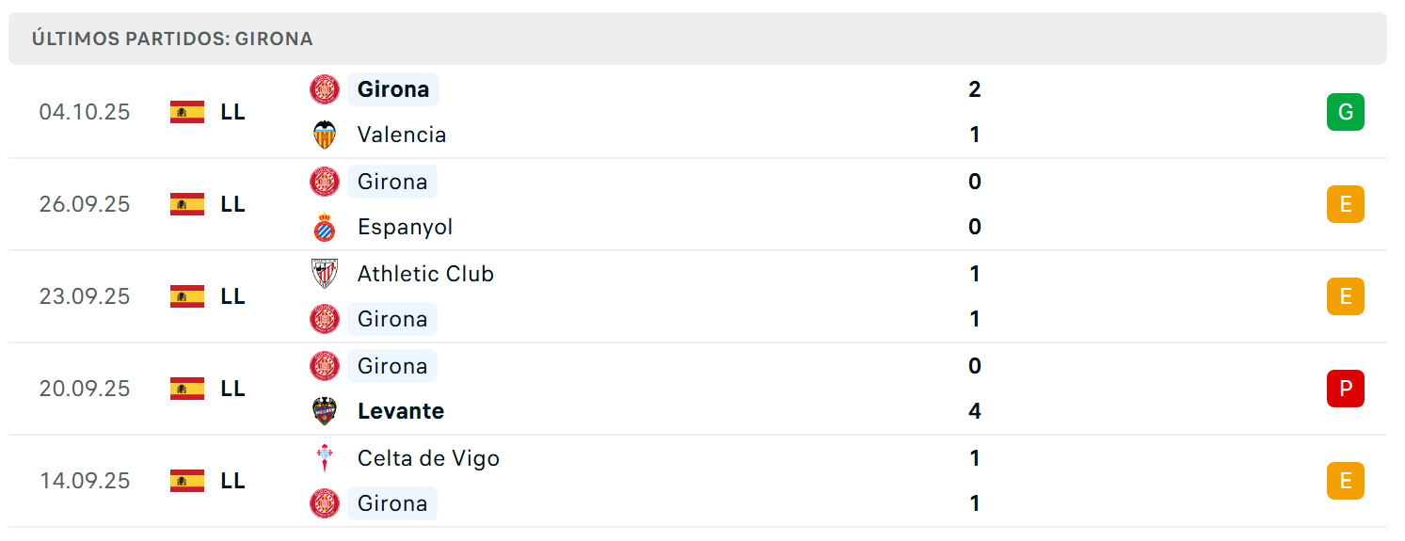Click the Últimos Partidos: Girona header
Image resolution: width=1405 pixels, height=541 pixels.
pos(172,39)
